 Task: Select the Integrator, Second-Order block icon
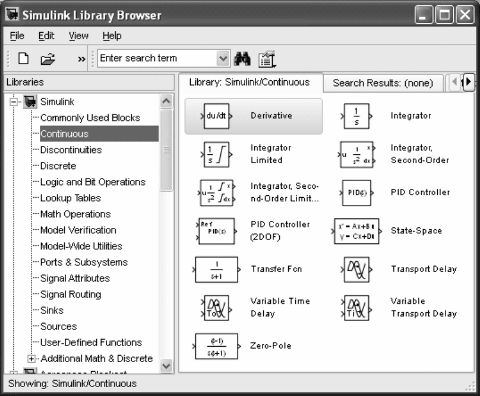tap(356, 154)
